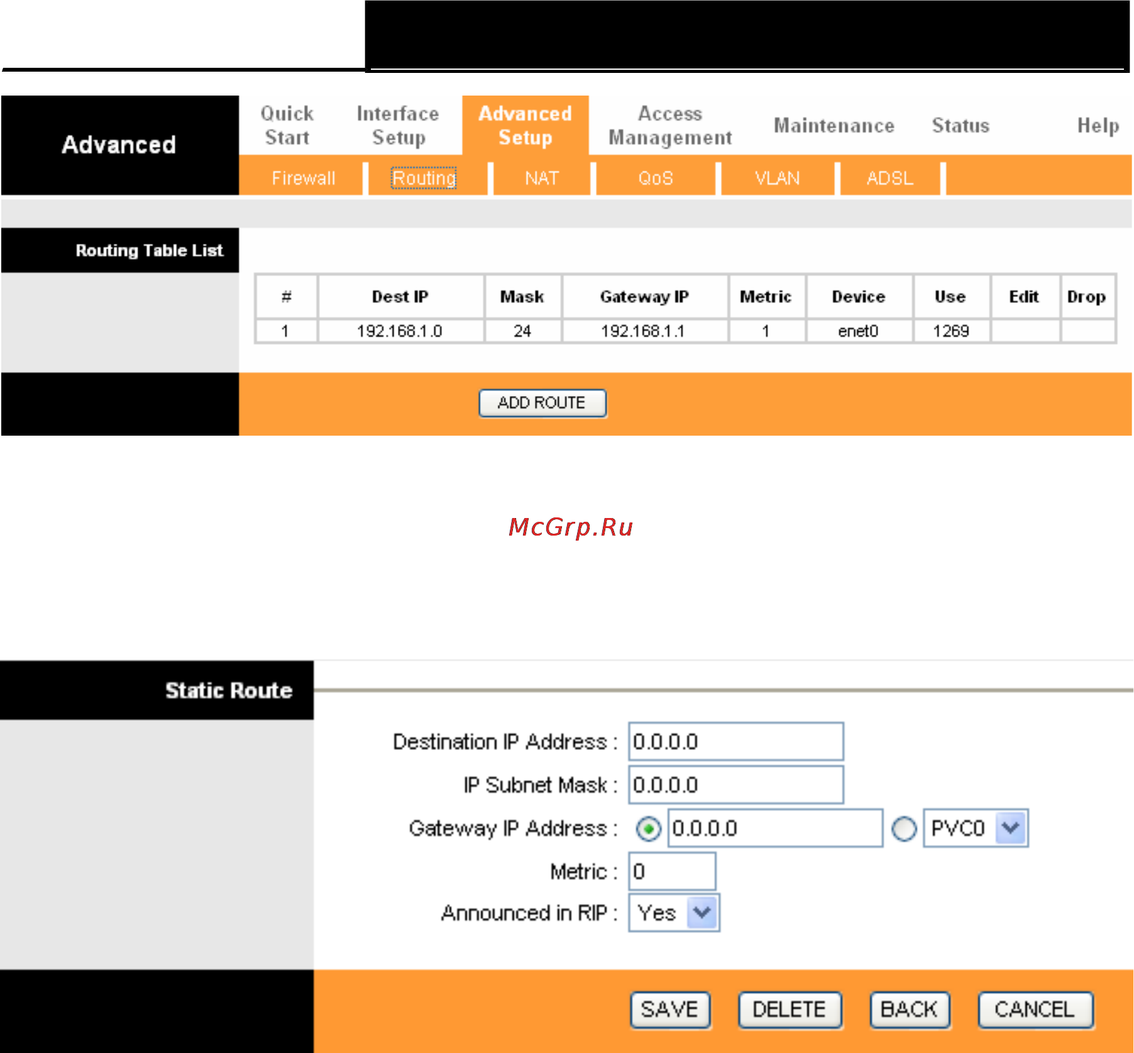Click the Static Route heading
Image resolution: width=1134 pixels, height=1053 pixels.
(x=229, y=690)
